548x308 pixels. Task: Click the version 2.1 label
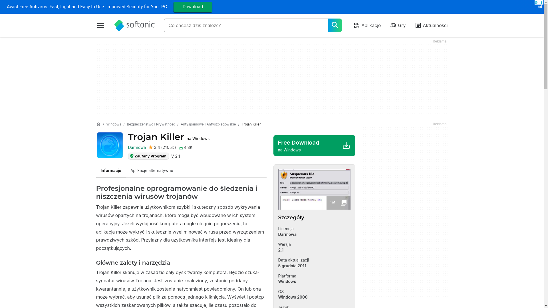[176, 156]
